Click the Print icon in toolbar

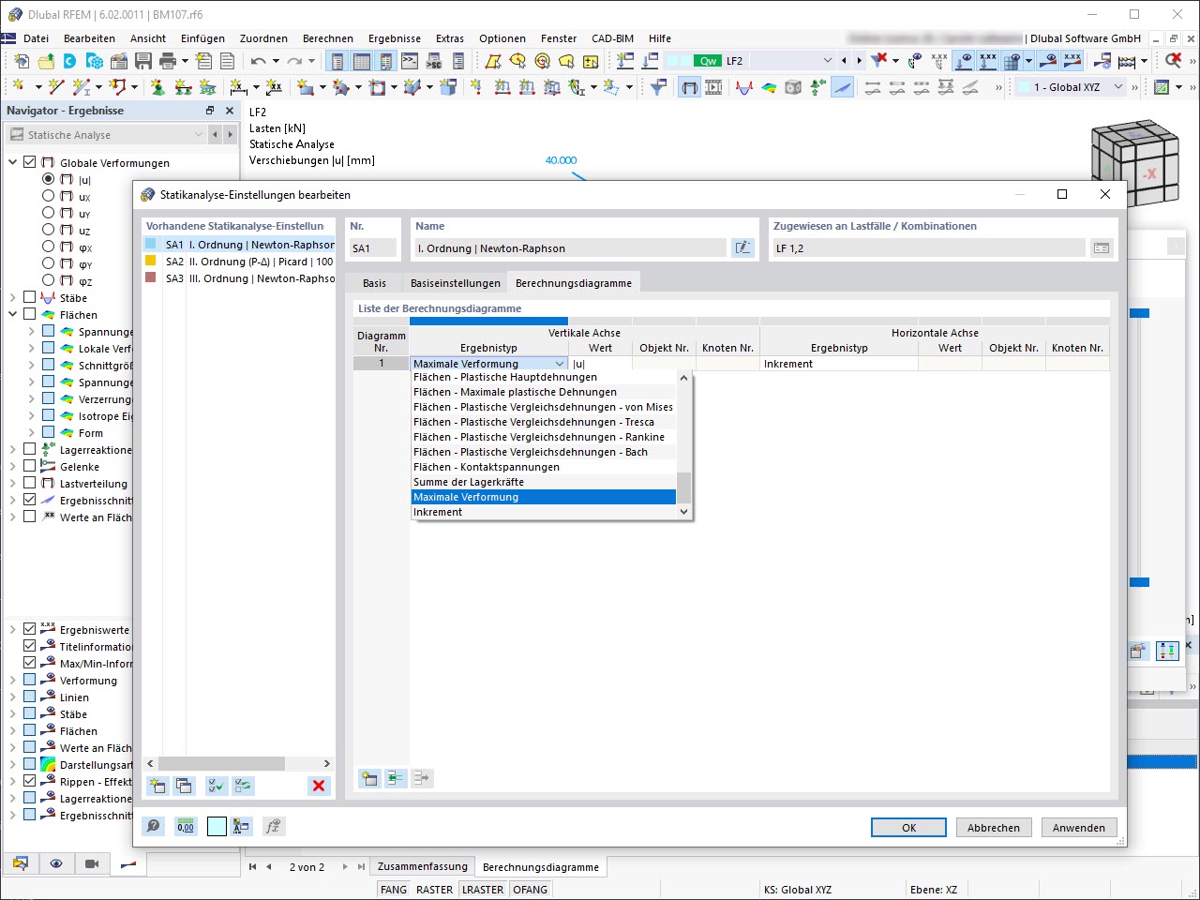tap(168, 61)
